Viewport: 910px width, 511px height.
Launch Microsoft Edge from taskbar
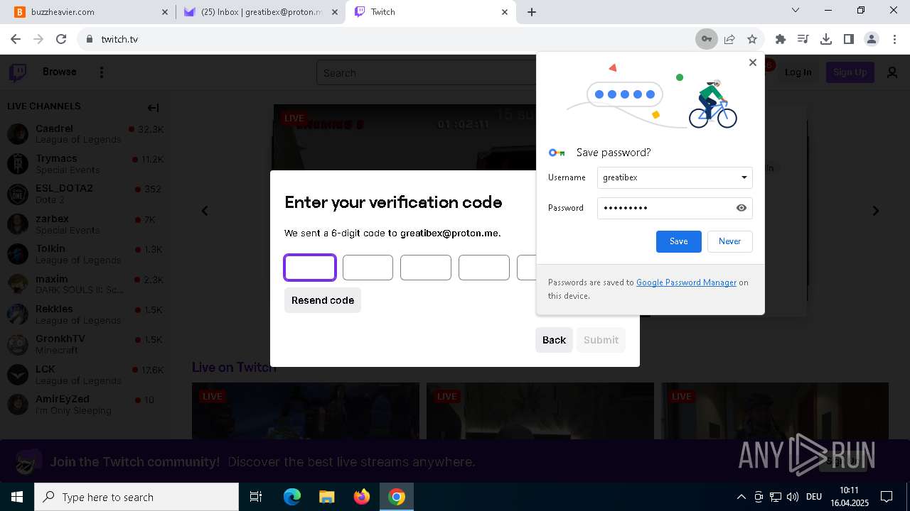[x=292, y=497]
